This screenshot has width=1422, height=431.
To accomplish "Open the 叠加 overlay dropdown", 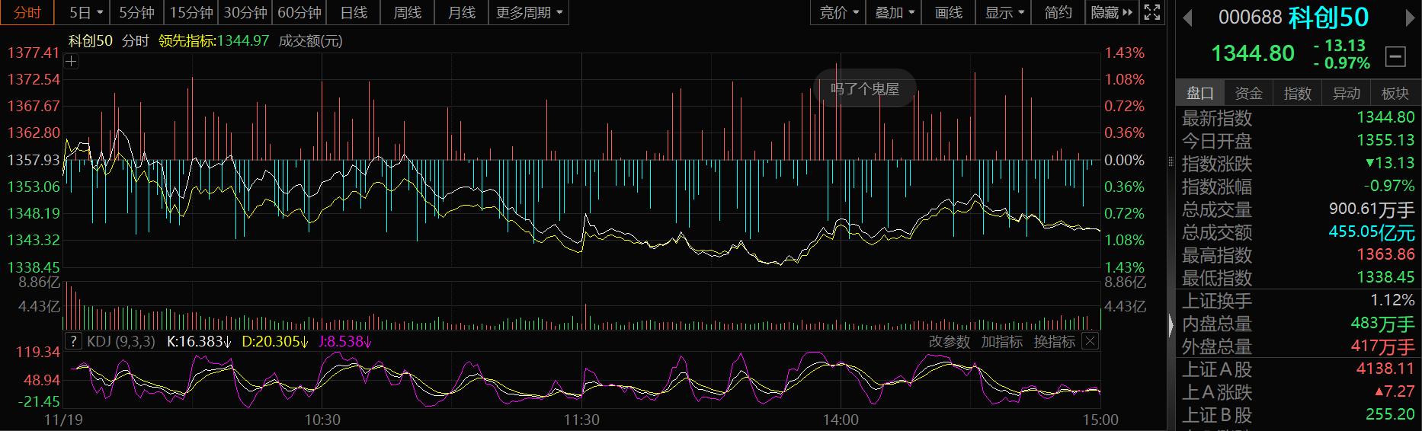I will coord(894,12).
